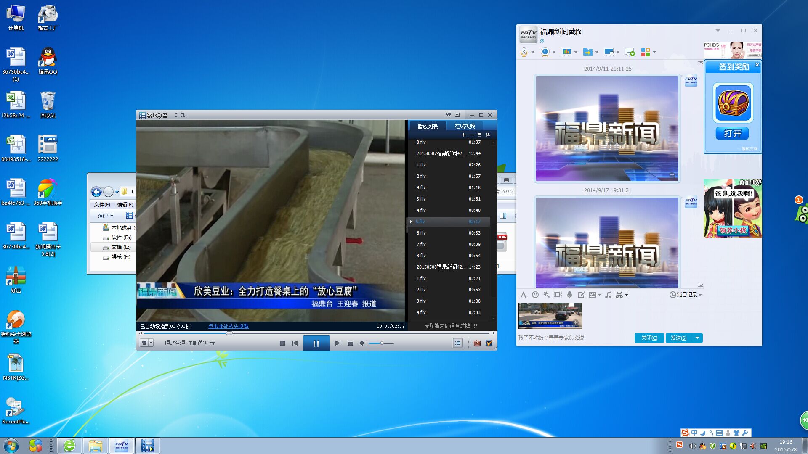Image resolution: width=808 pixels, height=454 pixels.
Task: Create discussion group chat icon
Action: point(630,52)
